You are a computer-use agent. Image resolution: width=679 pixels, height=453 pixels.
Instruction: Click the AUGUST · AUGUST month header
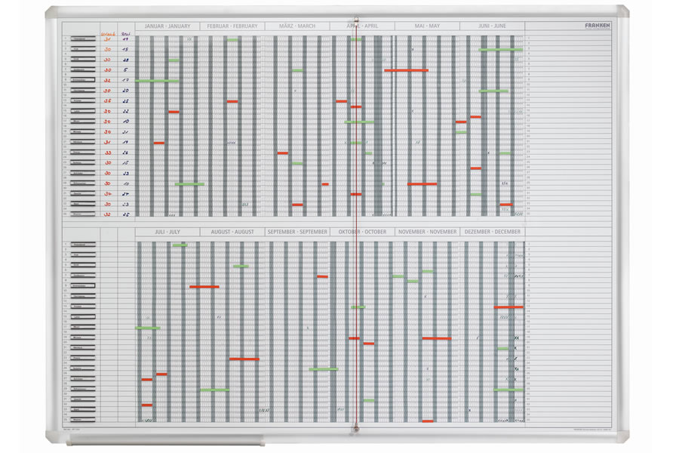[x=232, y=232]
